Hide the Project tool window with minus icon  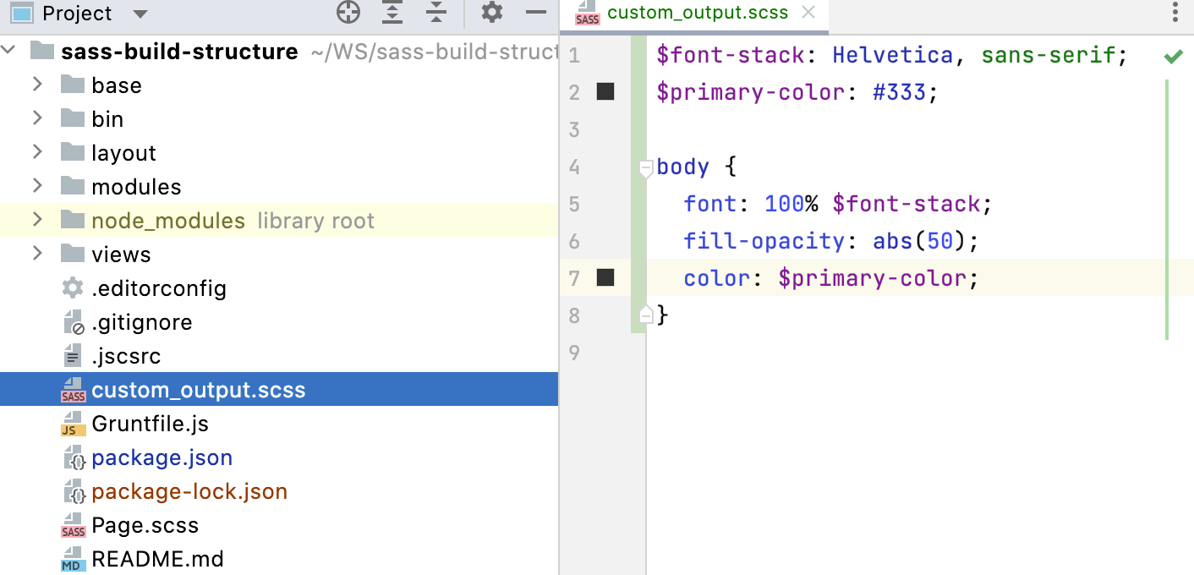tap(536, 13)
